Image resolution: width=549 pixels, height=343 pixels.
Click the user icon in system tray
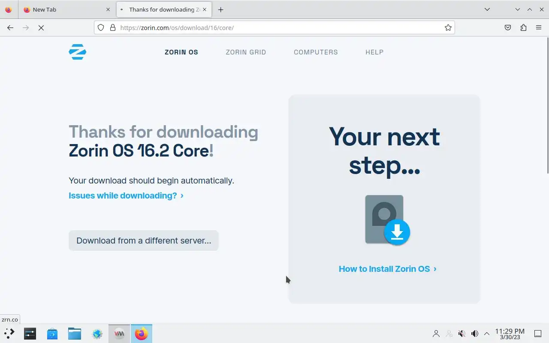436,334
